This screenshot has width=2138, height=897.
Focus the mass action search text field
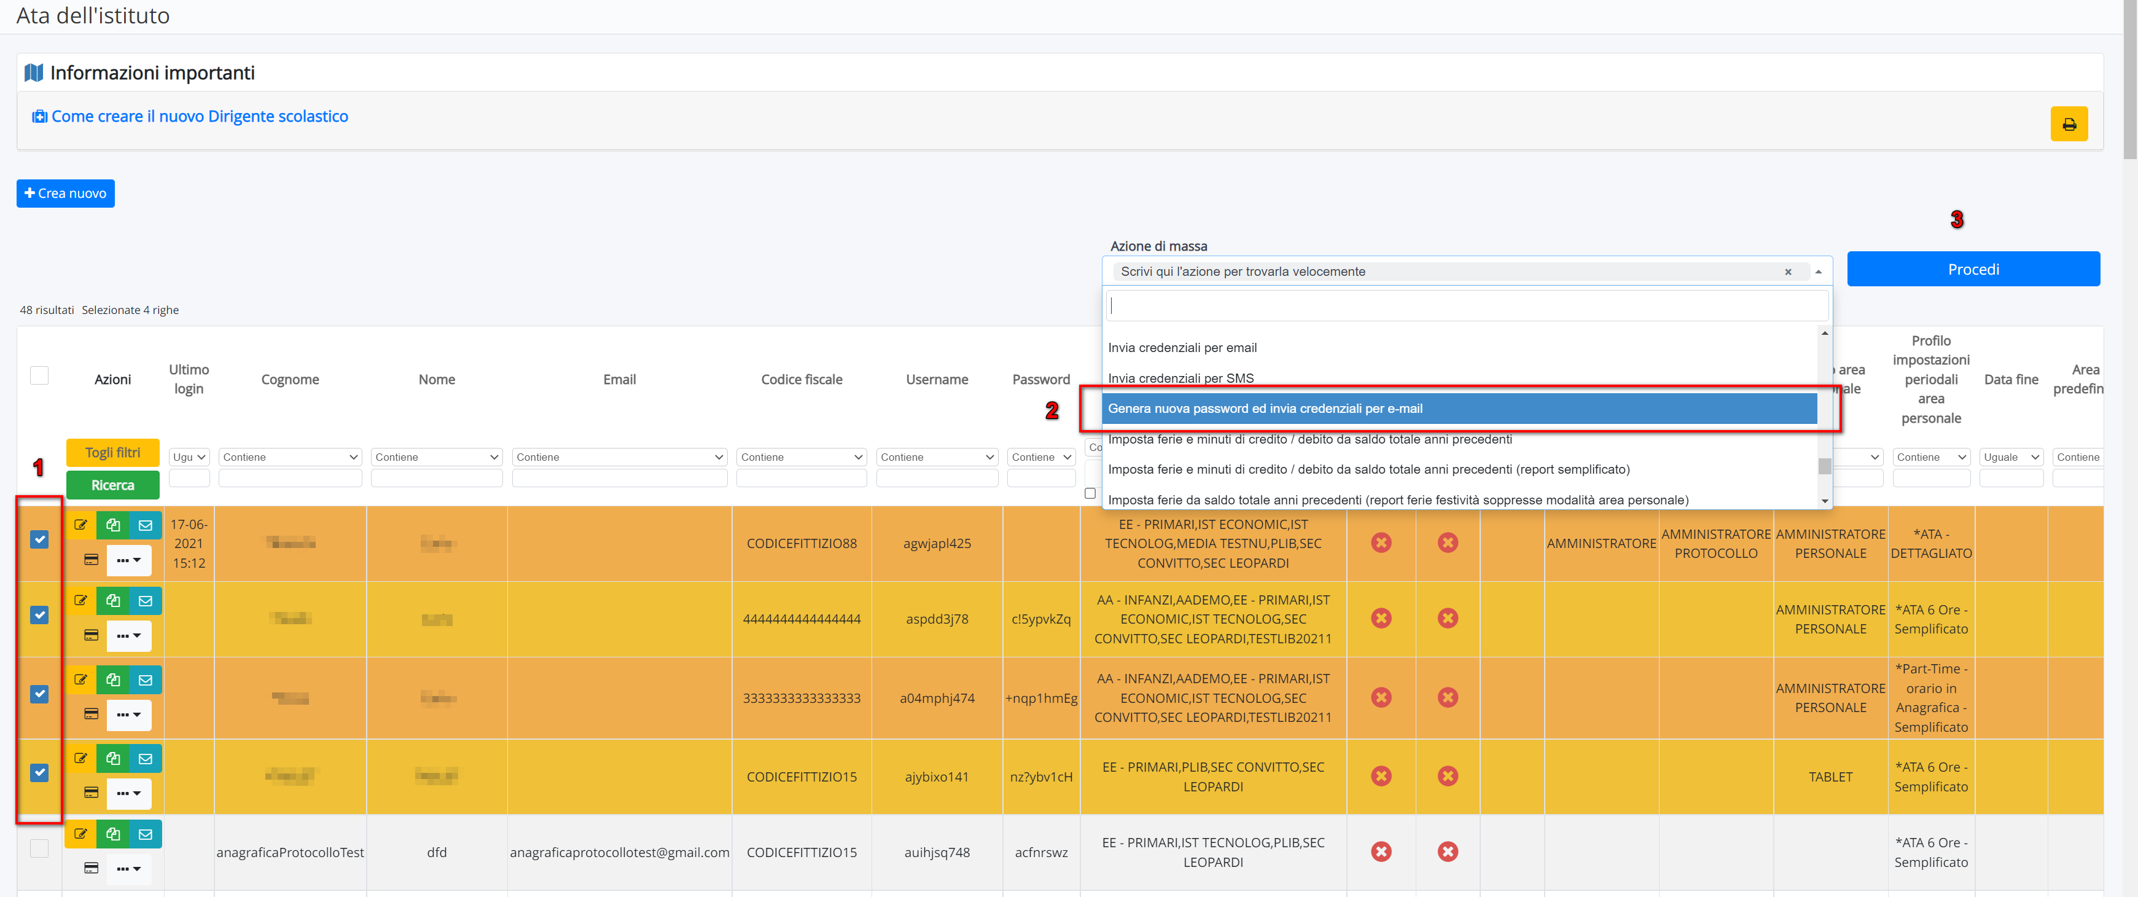[1467, 305]
